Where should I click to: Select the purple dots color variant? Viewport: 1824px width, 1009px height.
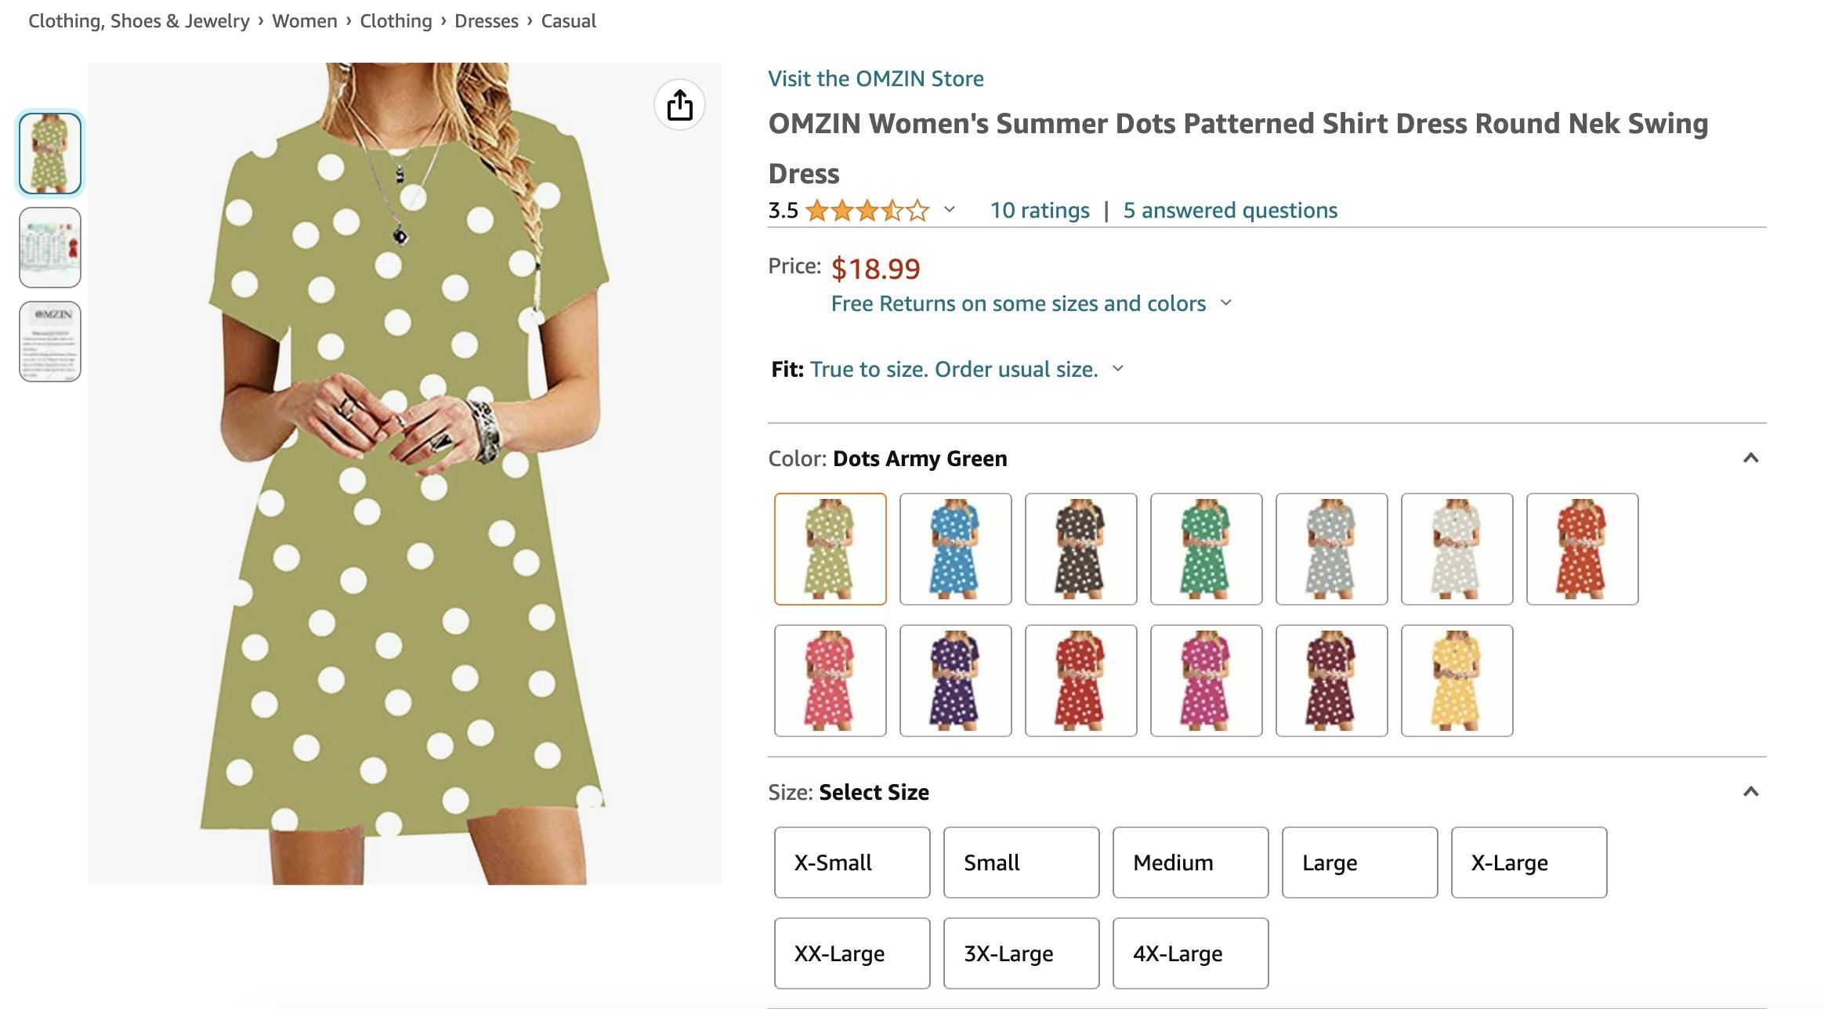[957, 681]
